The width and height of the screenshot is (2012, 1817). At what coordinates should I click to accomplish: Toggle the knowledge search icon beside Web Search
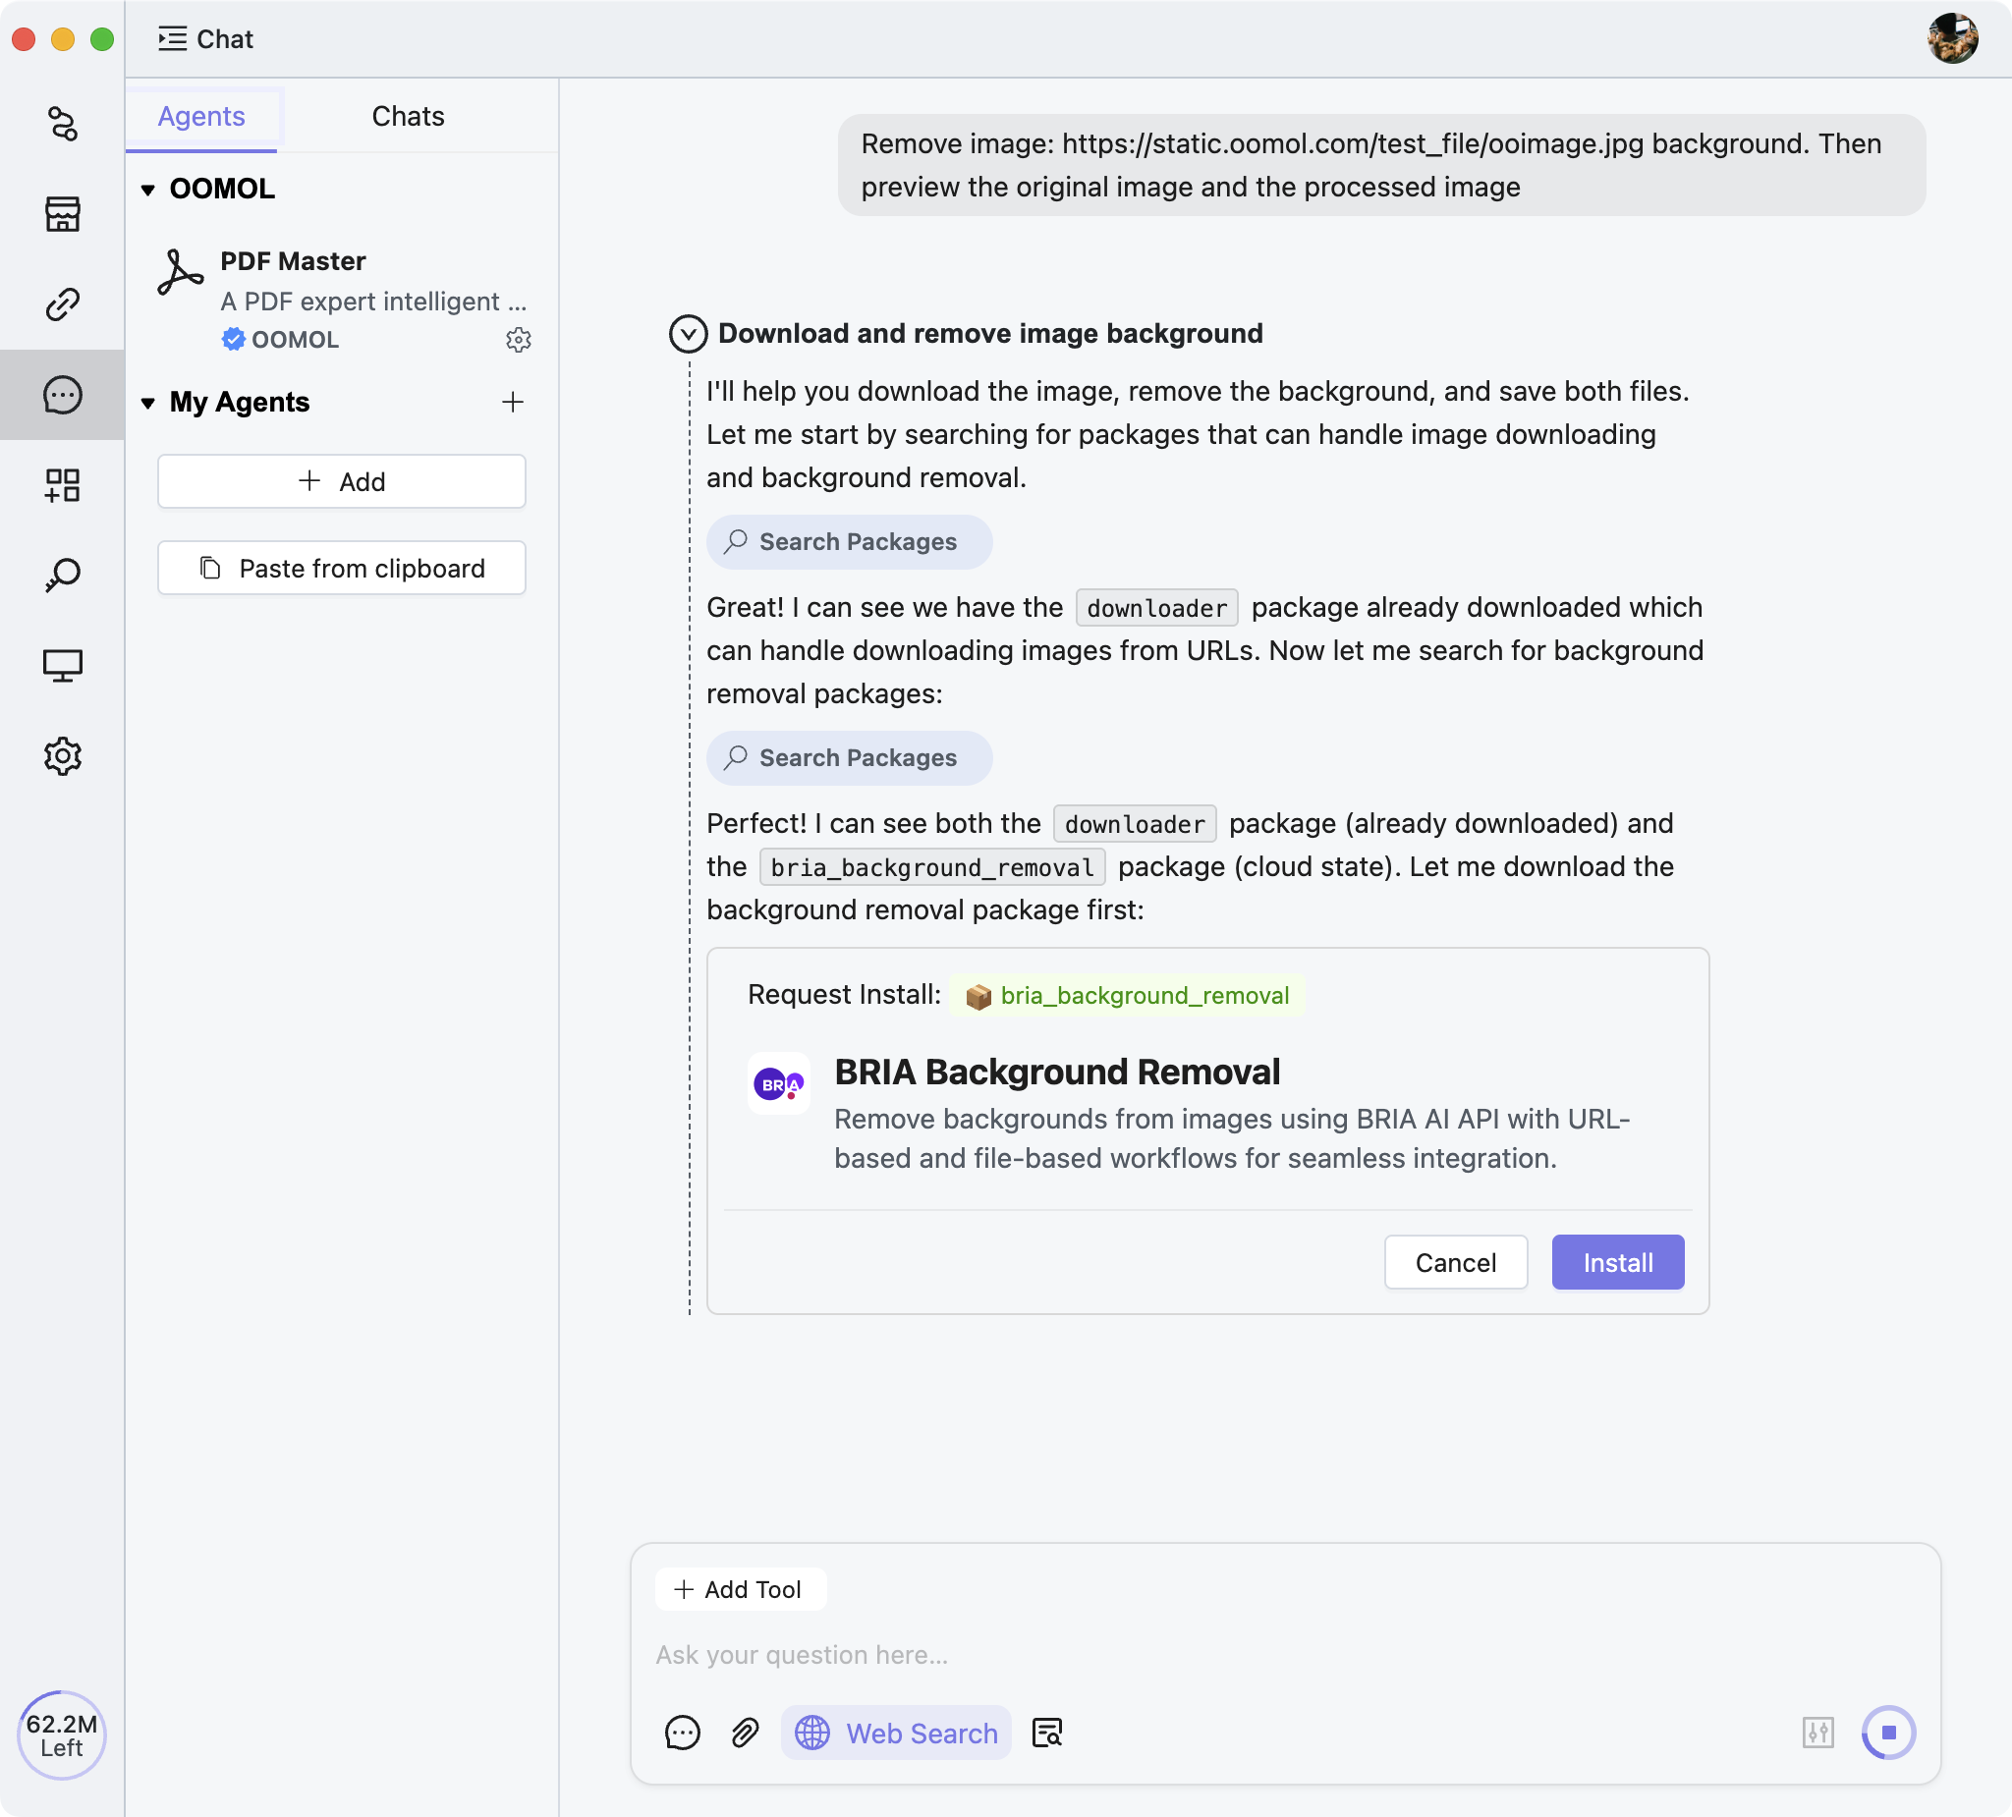point(1047,1734)
